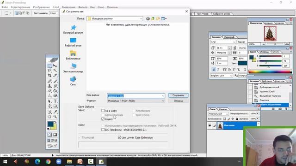Screen dimensions: 296x166
Task: Click the rainbow color spectrum bar
Action: click(270, 71)
